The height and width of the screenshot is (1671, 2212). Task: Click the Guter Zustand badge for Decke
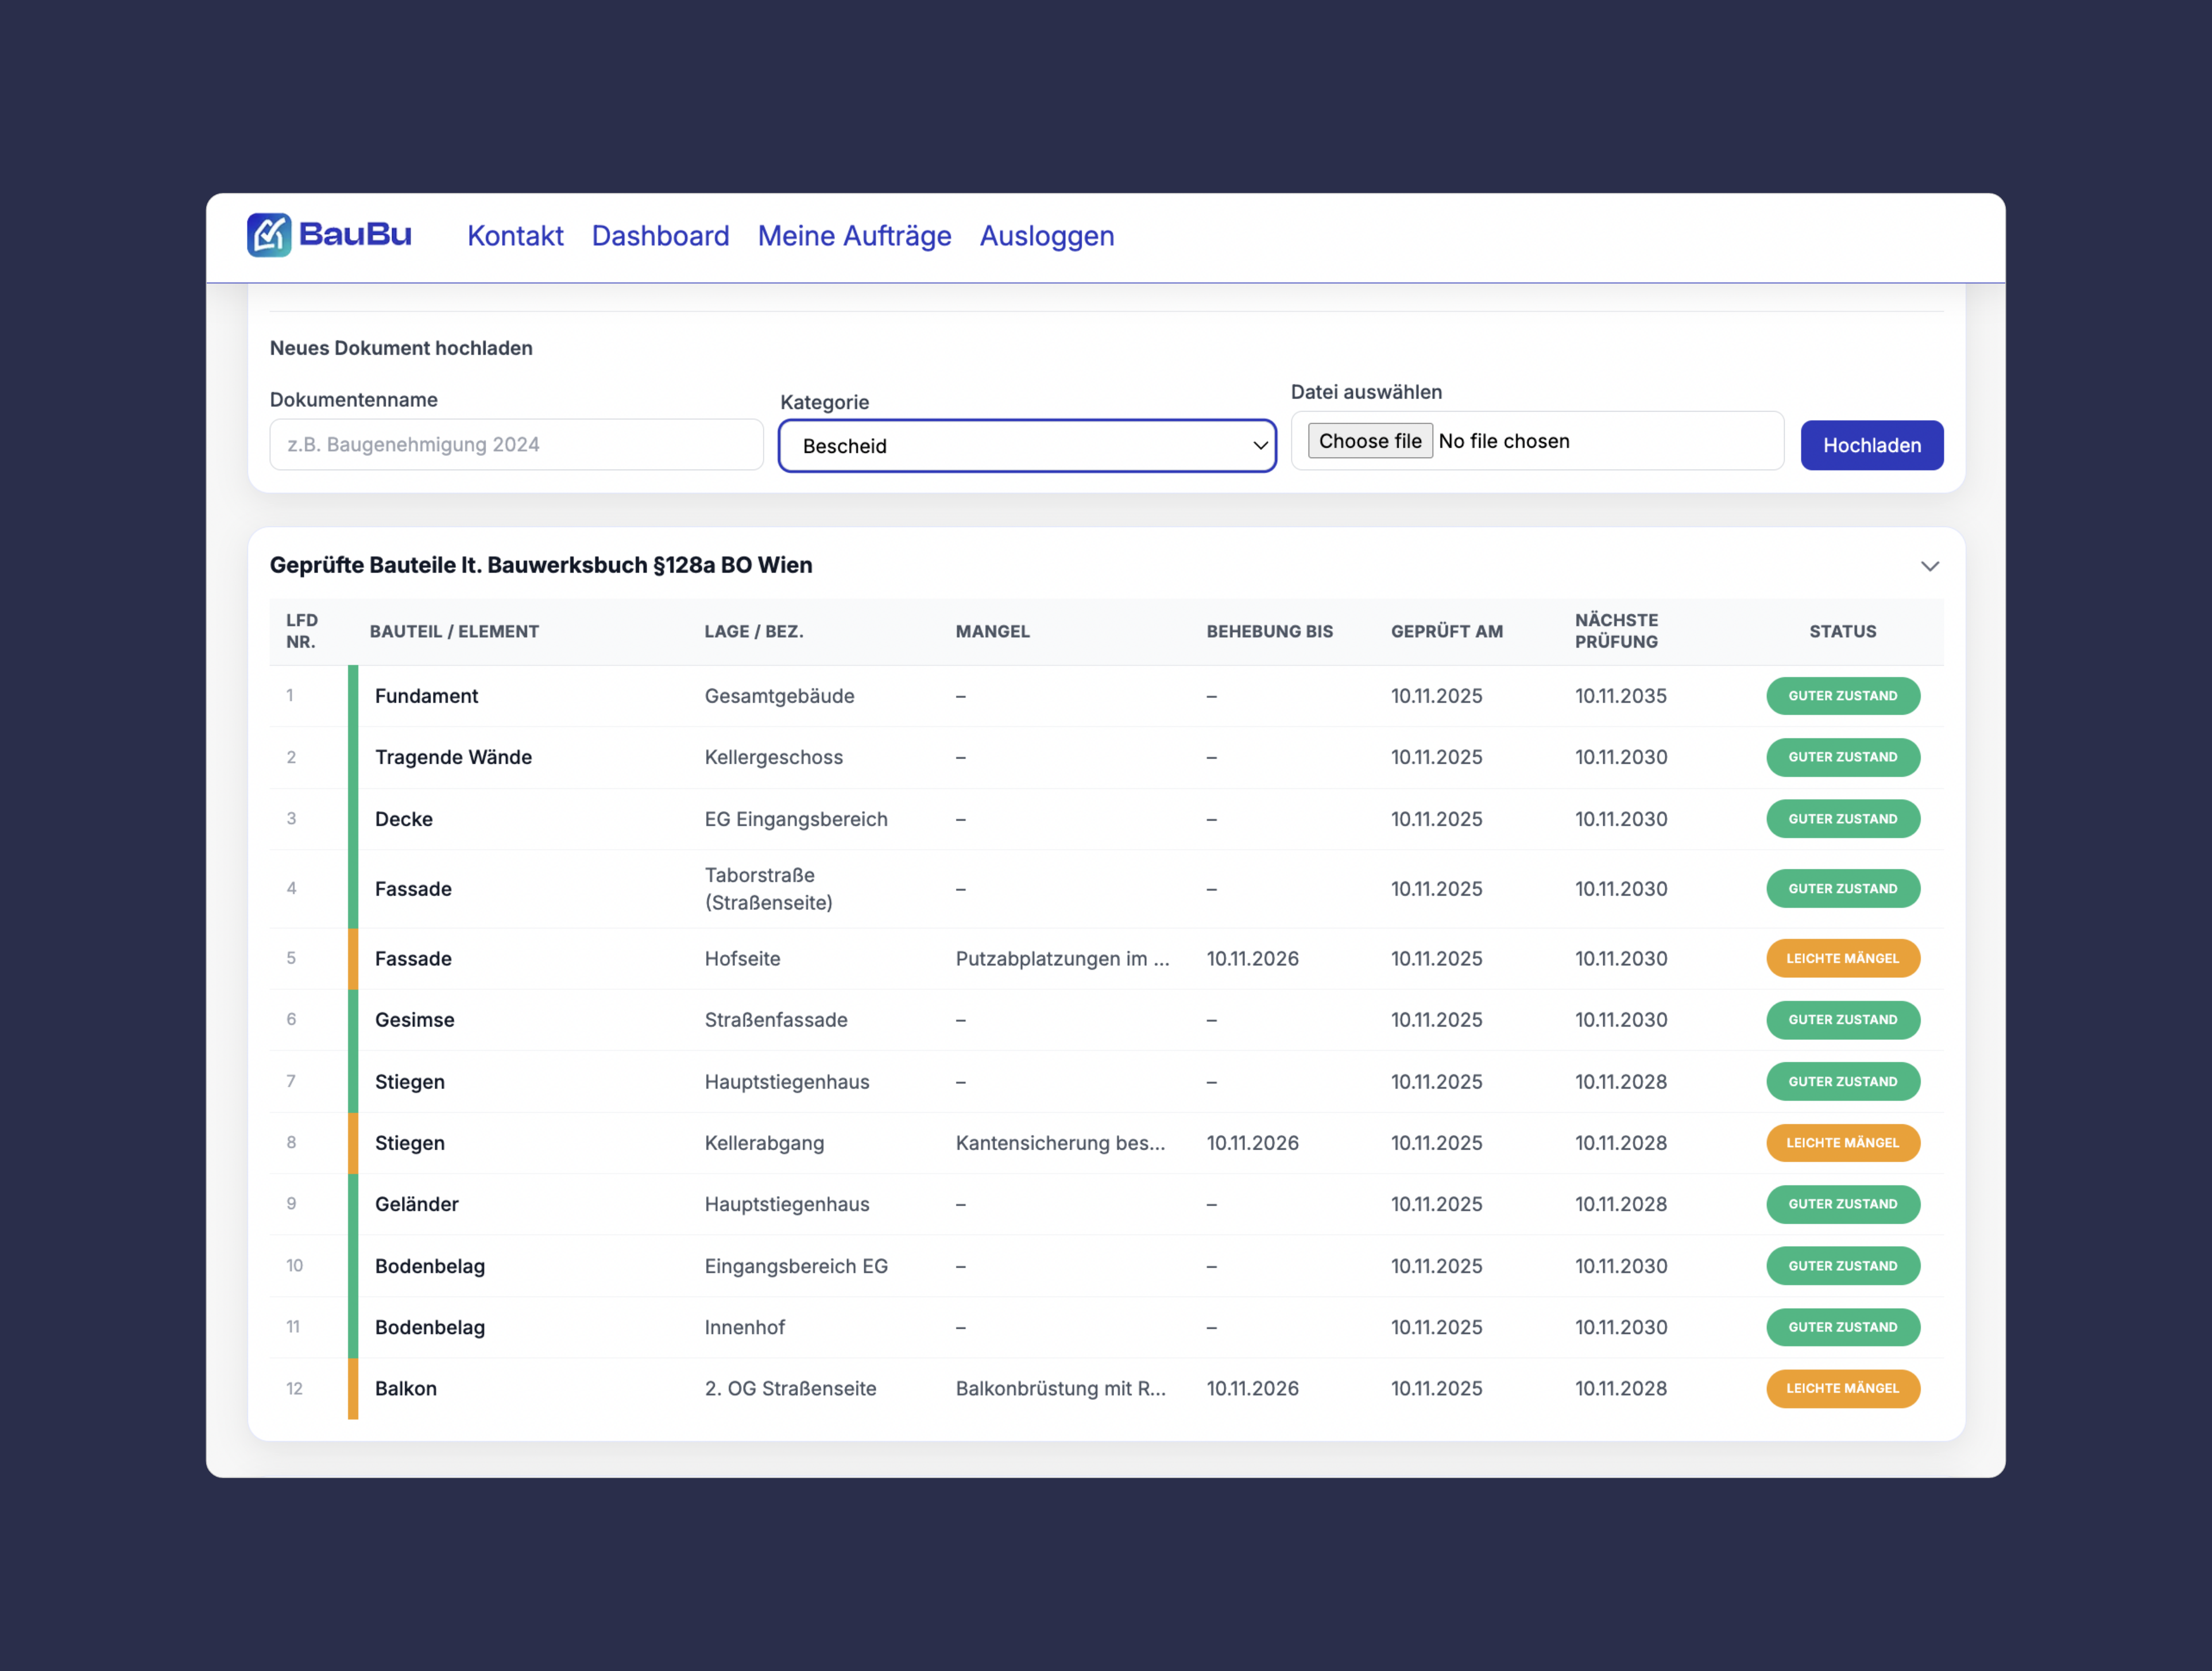(x=1842, y=819)
